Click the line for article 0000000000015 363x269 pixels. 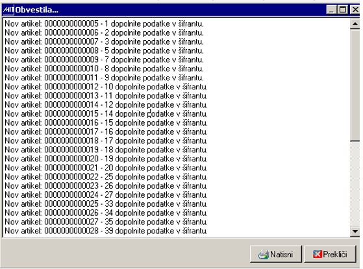[106, 114]
